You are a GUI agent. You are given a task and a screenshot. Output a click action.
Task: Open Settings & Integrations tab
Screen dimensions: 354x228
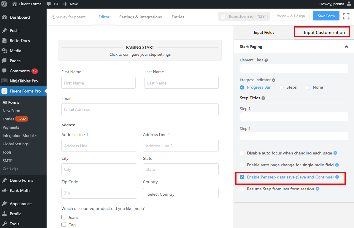140,17
